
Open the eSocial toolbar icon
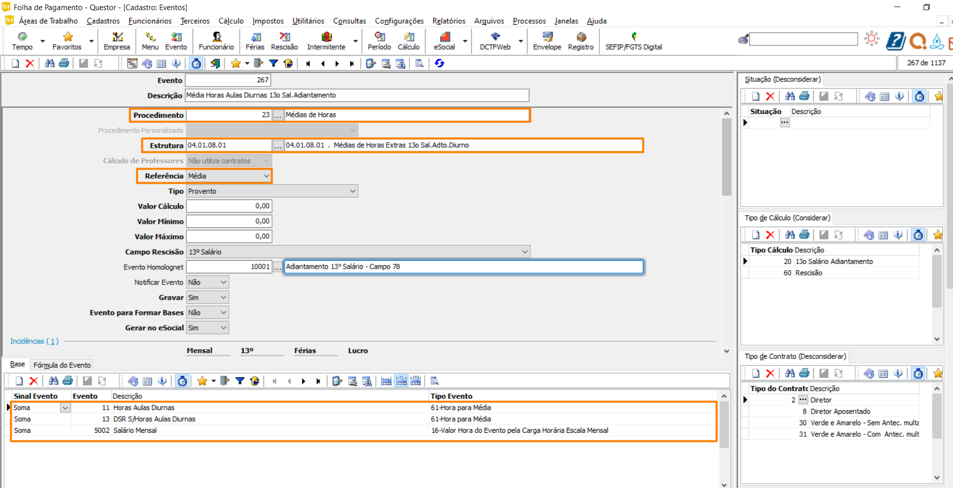tap(444, 40)
